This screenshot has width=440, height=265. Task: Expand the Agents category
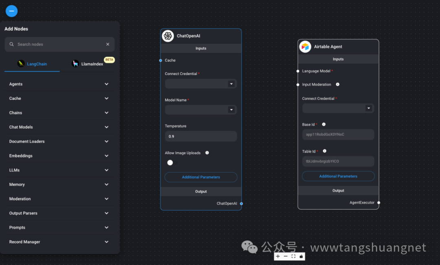[59, 84]
